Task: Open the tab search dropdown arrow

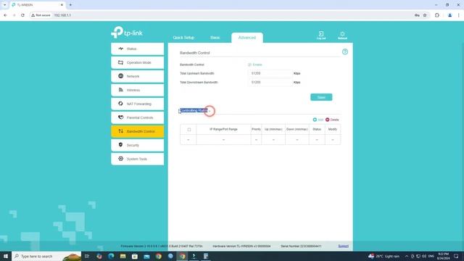Action: (5, 5)
